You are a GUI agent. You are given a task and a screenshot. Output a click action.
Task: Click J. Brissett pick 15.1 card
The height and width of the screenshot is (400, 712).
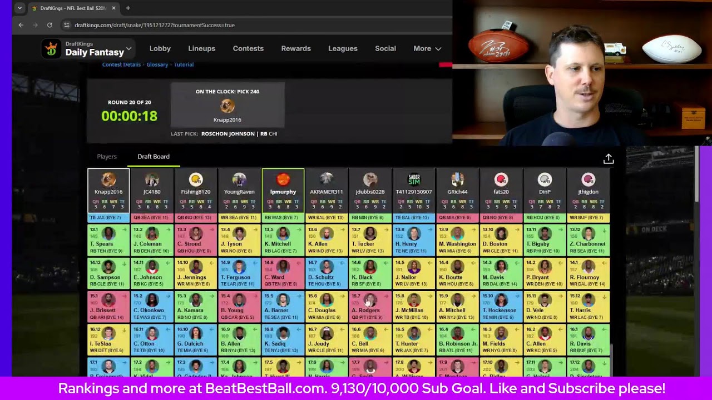coord(108,306)
